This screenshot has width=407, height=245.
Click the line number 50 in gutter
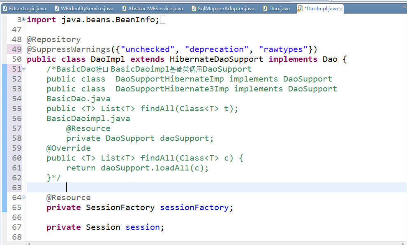[x=16, y=59]
